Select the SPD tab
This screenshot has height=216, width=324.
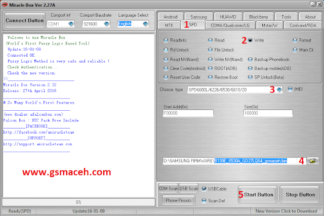pos(192,25)
